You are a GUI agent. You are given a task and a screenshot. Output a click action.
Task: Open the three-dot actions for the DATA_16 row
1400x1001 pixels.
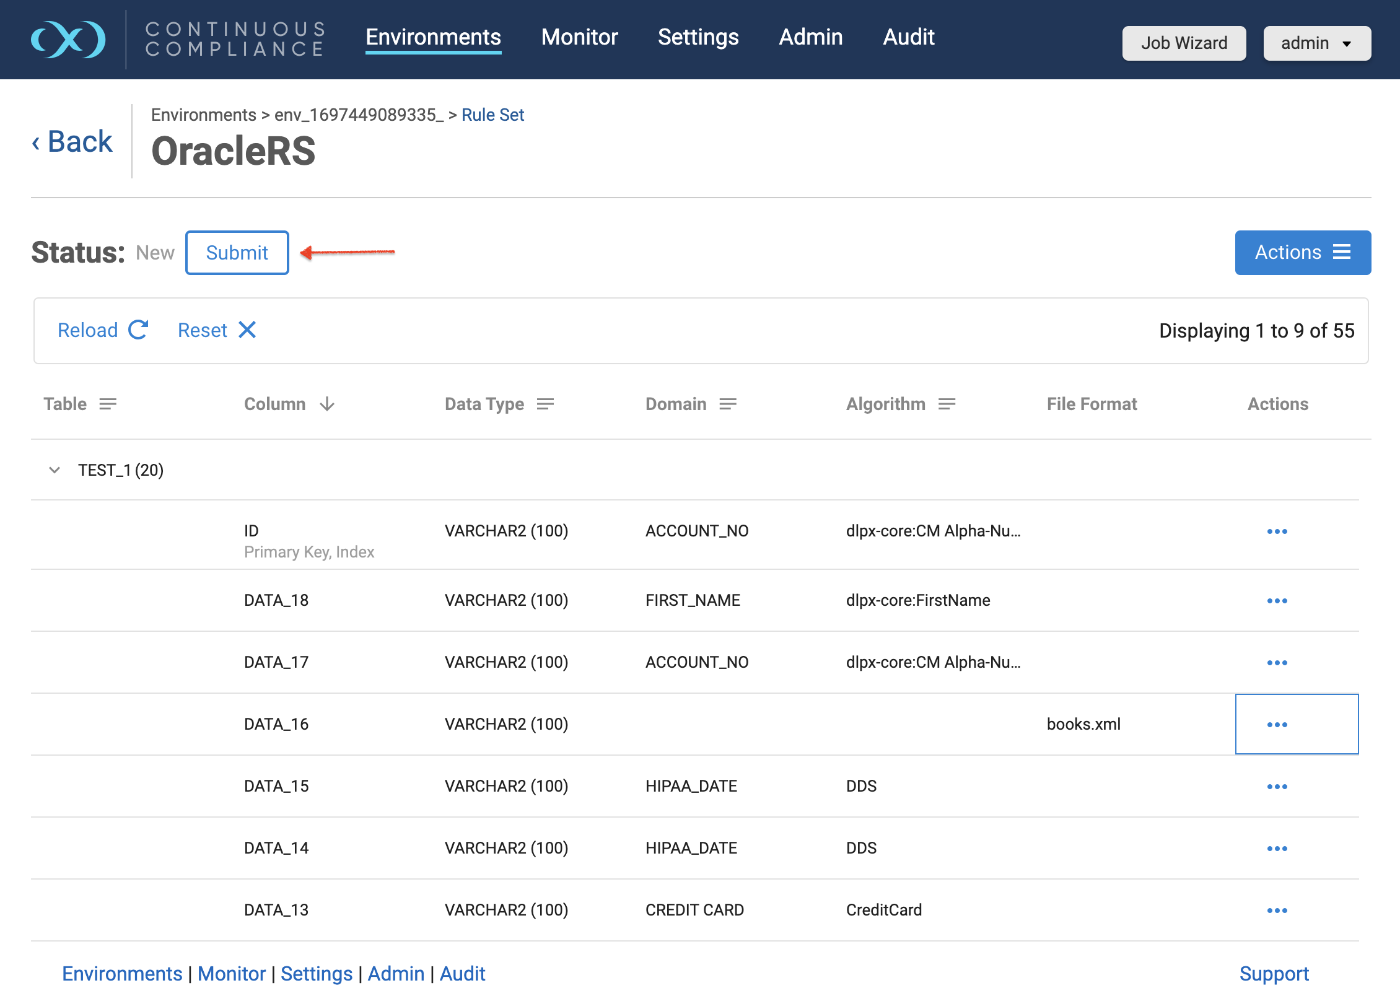click(1277, 724)
